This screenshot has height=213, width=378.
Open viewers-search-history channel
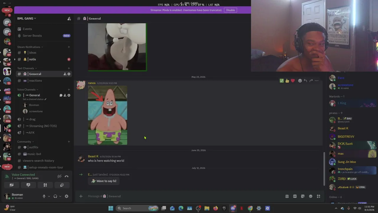(44, 161)
